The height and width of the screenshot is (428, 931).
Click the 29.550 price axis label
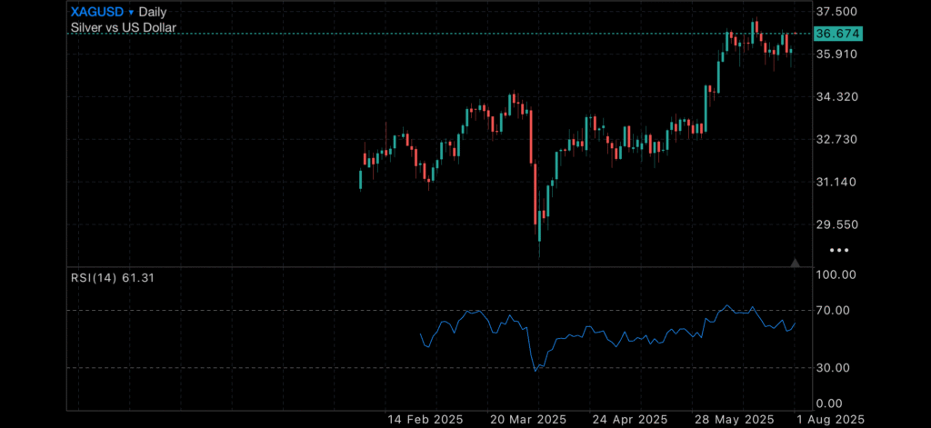tap(836, 225)
